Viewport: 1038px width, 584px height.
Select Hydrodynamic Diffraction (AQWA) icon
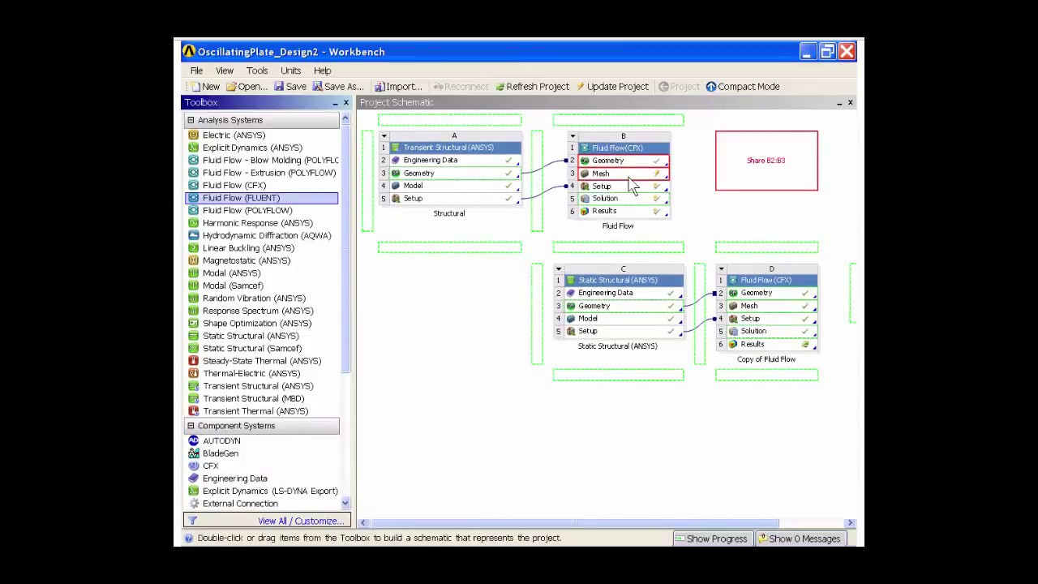193,236
